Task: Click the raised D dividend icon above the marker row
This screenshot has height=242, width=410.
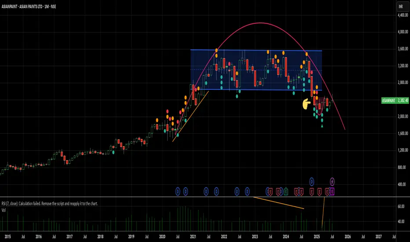Action: (x=312, y=181)
